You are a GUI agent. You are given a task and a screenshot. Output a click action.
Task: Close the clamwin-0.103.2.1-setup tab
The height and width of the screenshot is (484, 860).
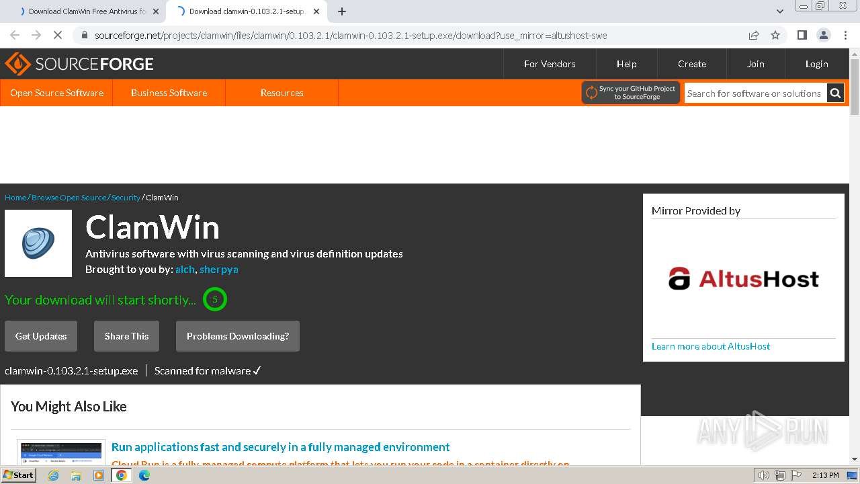point(316,11)
